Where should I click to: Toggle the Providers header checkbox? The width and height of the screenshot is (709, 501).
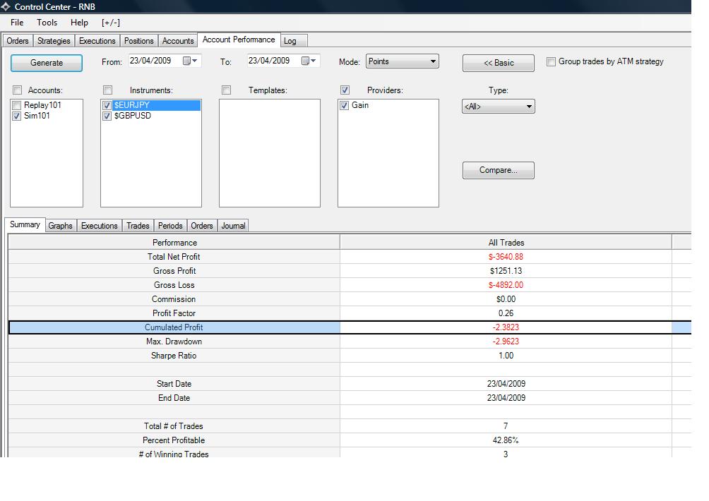[345, 90]
